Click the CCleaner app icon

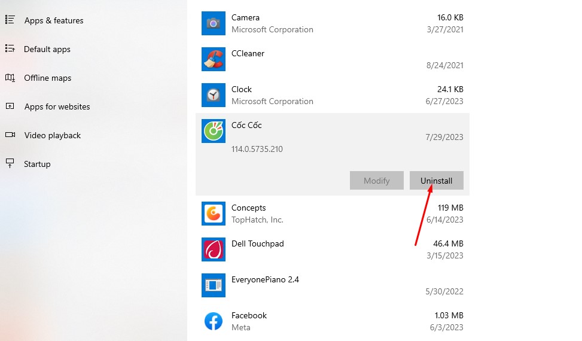(214, 59)
